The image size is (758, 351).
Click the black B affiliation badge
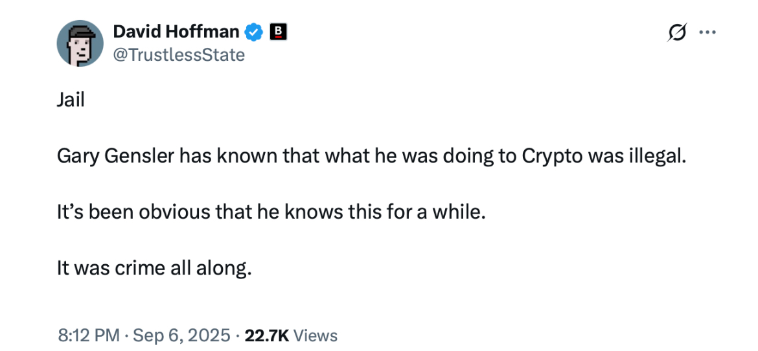click(278, 31)
